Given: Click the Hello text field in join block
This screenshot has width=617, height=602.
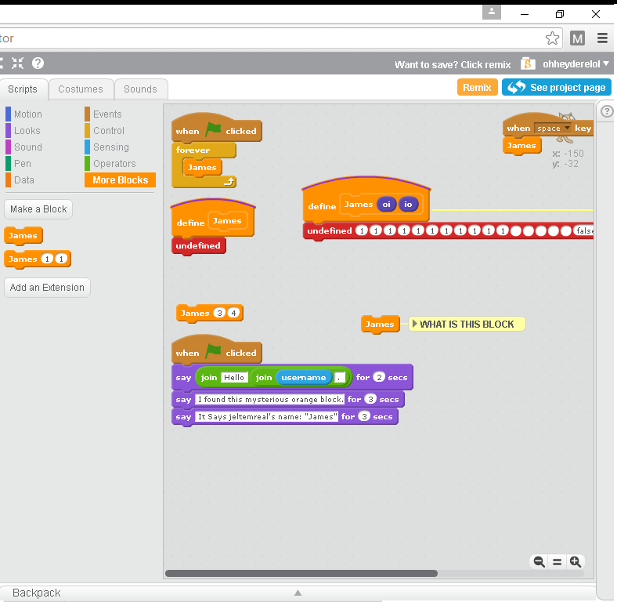Looking at the screenshot, I should tap(234, 378).
